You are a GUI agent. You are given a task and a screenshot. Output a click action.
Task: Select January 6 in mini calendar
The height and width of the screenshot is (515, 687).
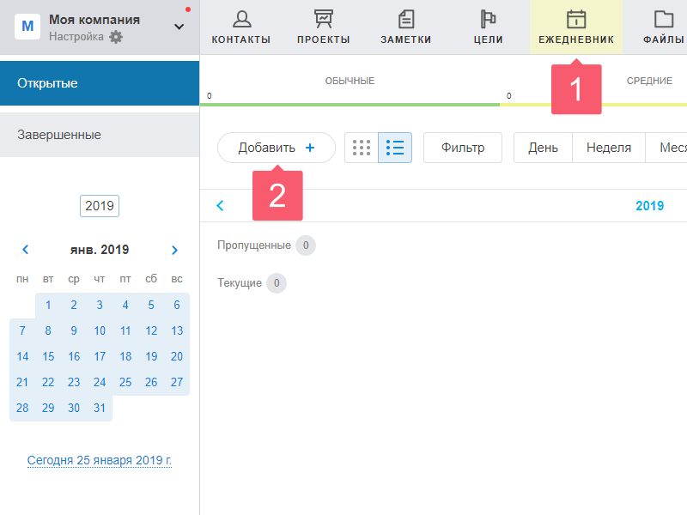point(177,305)
